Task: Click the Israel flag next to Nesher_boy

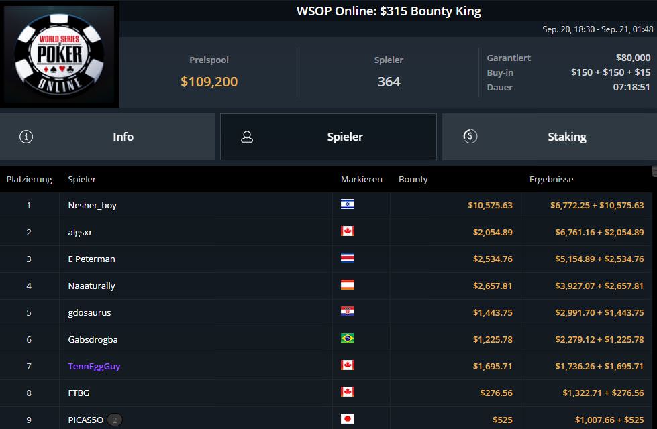Action: (348, 204)
